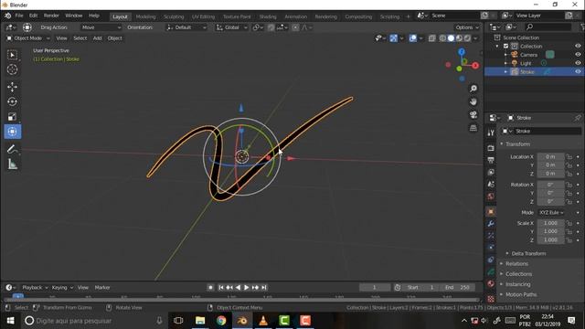Click the pan view hand icon

click(x=473, y=101)
